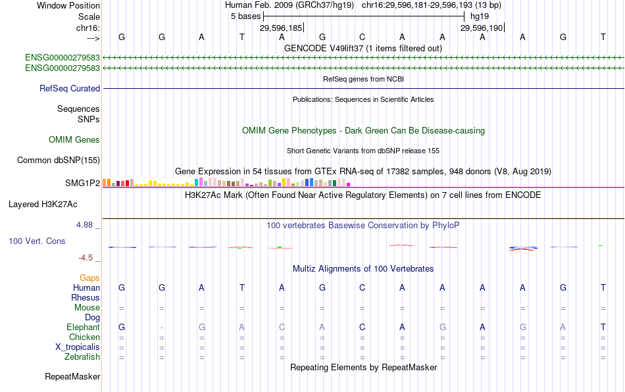Open the GENCODE V49lift37 track title
This screenshot has height=392, width=625.
pyautogui.click(x=363, y=48)
